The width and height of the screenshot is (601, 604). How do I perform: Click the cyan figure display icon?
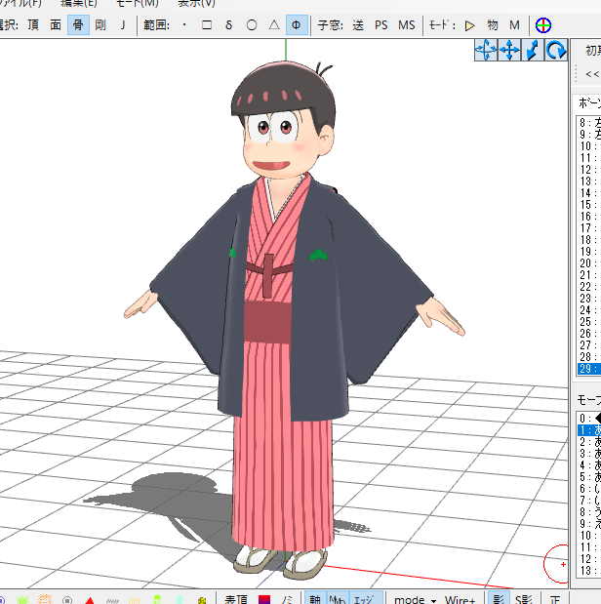click(x=180, y=599)
